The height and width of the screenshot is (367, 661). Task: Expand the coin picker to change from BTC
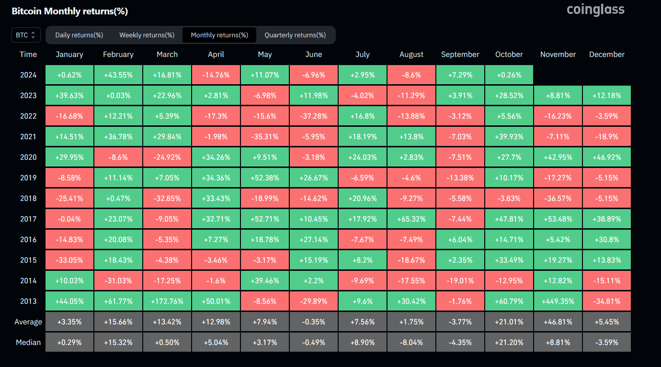click(26, 35)
